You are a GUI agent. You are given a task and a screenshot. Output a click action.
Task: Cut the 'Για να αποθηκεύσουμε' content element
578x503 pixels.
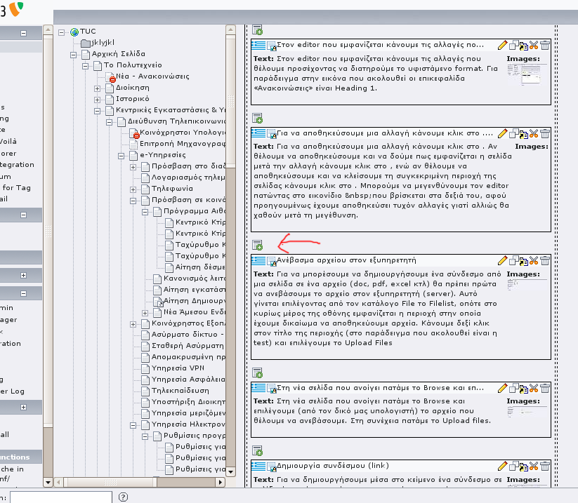pos(534,133)
